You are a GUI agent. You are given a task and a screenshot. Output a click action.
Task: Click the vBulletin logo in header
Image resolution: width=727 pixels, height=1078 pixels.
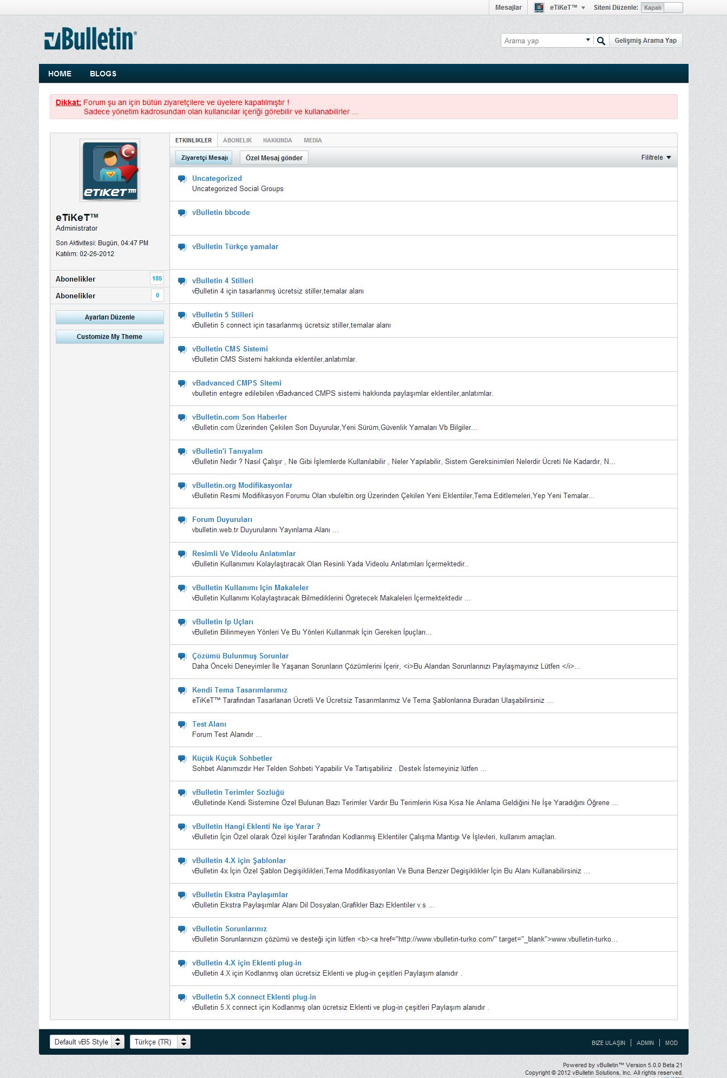pos(90,40)
